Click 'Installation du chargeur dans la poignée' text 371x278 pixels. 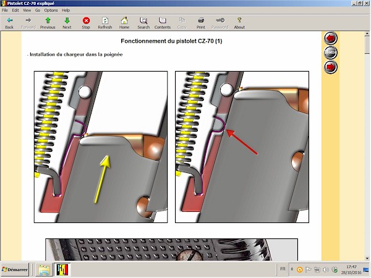76,54
